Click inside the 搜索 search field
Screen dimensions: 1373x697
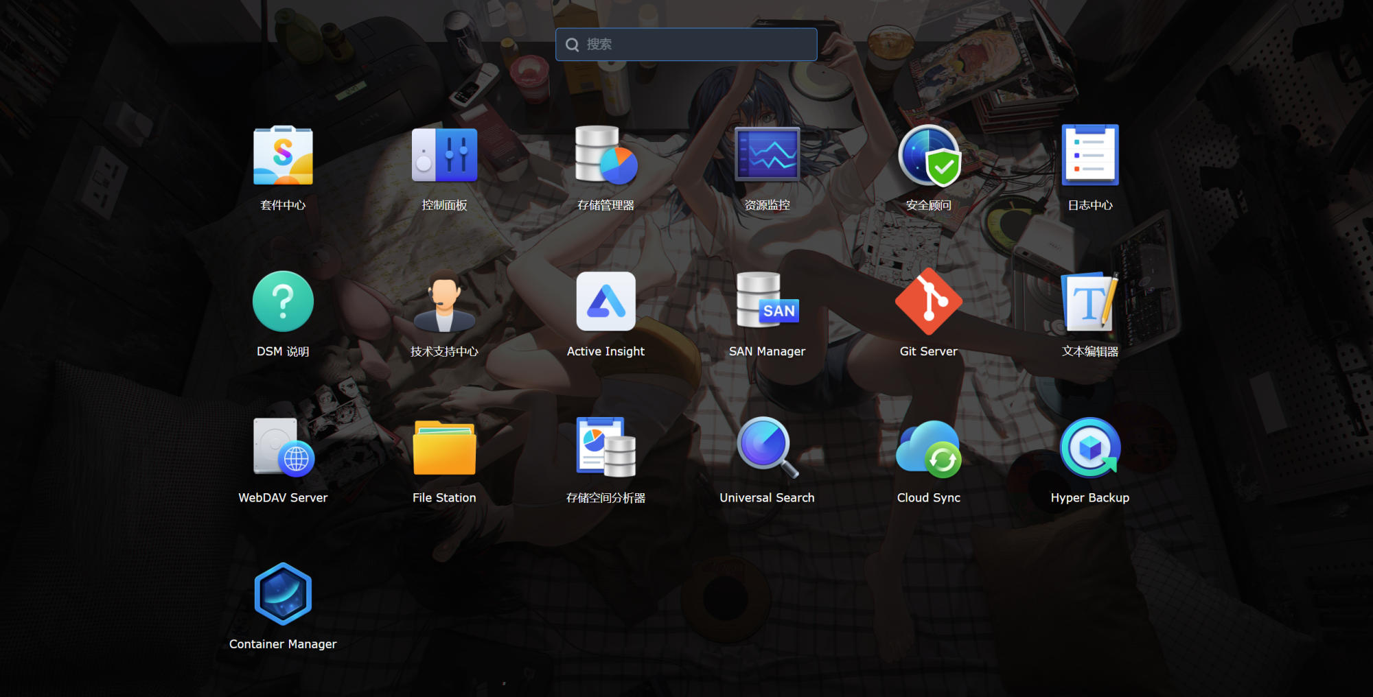pos(686,45)
